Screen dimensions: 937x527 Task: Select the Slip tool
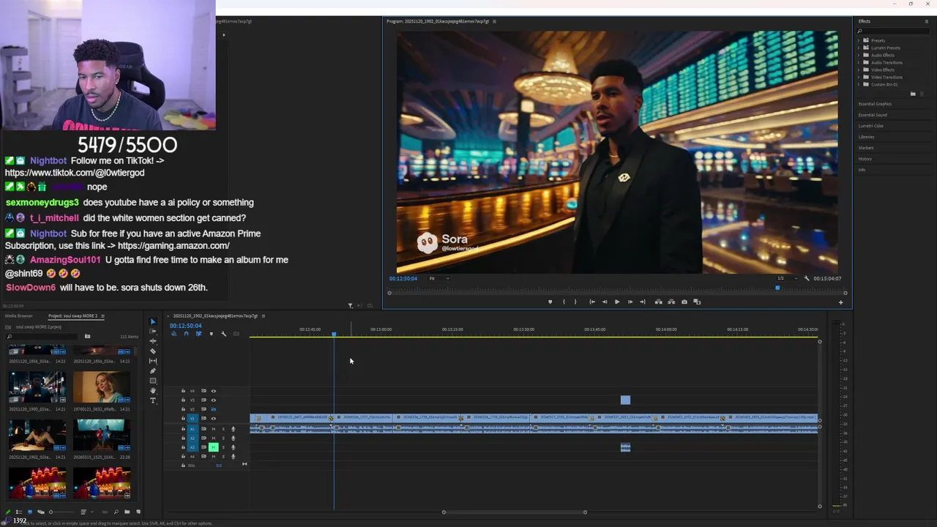pos(153,361)
